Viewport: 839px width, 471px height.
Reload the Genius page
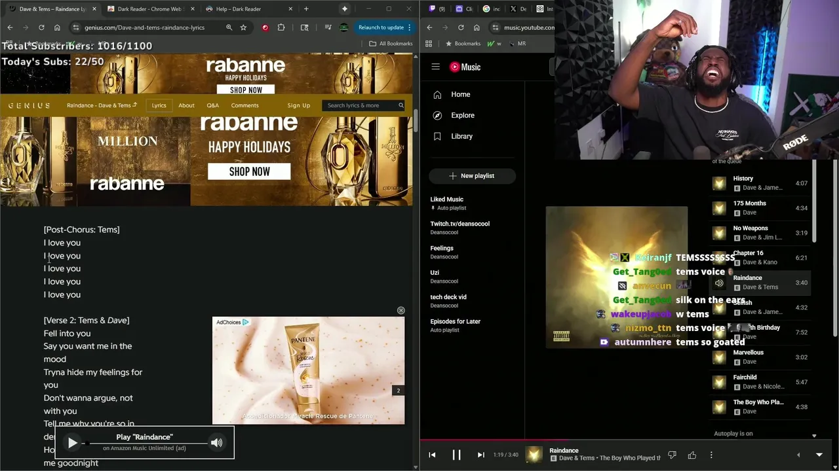[x=41, y=27]
